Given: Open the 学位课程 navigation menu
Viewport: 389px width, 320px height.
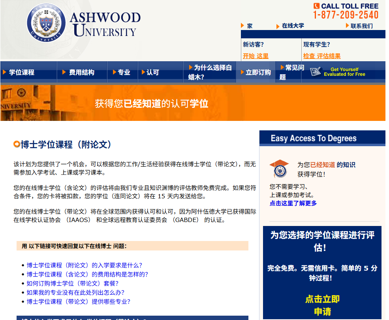Looking at the screenshot, I should 21,72.
